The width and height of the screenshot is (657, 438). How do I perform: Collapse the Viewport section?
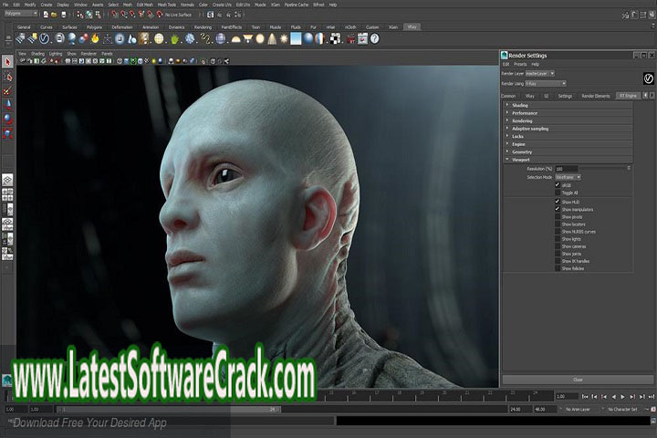[x=568, y=160]
